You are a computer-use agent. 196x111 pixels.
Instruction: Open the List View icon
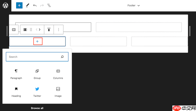(49, 5)
